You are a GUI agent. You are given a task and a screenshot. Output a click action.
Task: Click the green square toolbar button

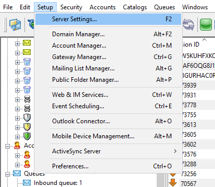[x=206, y=25]
